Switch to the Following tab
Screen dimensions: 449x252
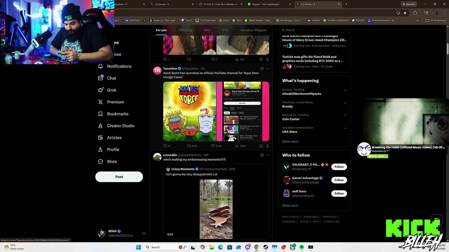click(x=186, y=30)
